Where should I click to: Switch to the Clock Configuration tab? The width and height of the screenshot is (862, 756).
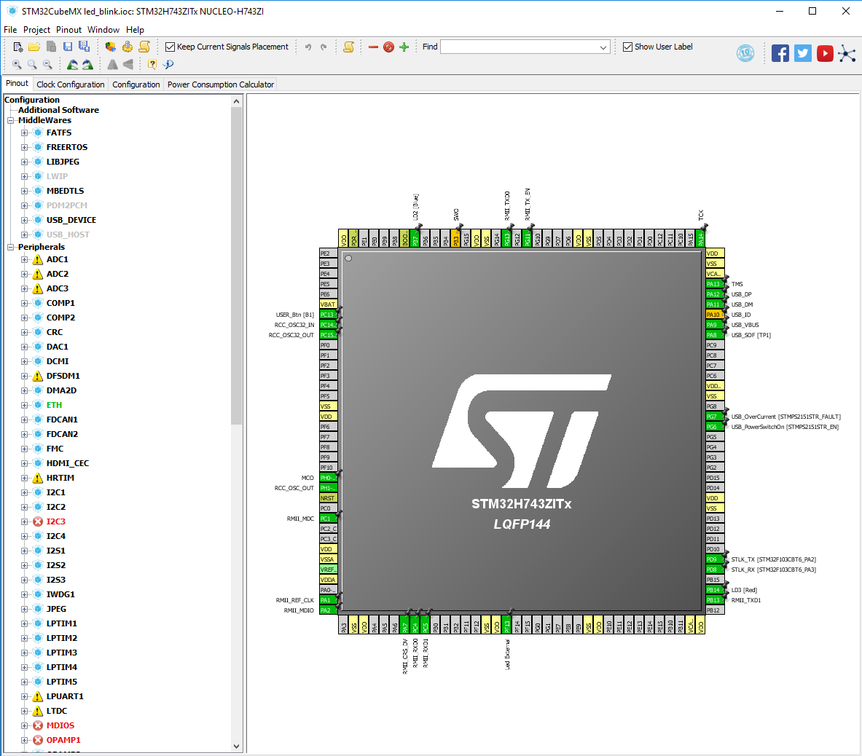click(71, 84)
